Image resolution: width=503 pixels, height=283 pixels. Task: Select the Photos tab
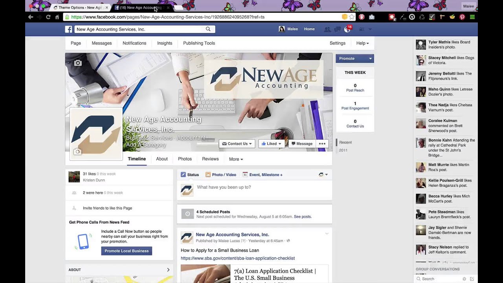click(185, 159)
